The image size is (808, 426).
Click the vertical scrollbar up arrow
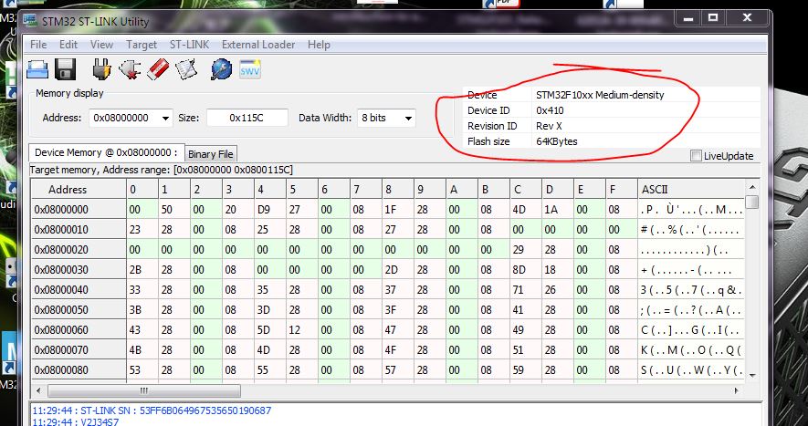click(751, 188)
